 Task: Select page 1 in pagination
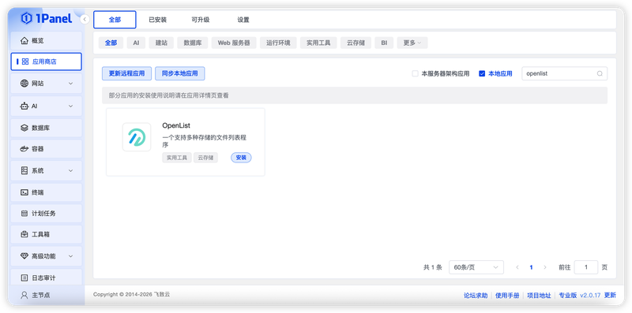pos(531,267)
